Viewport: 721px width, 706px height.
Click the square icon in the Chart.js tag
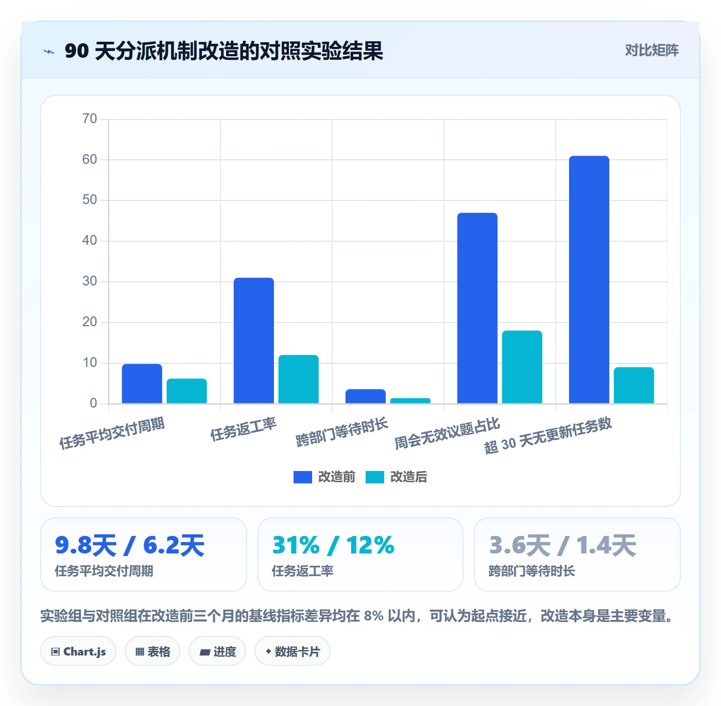pos(56,652)
